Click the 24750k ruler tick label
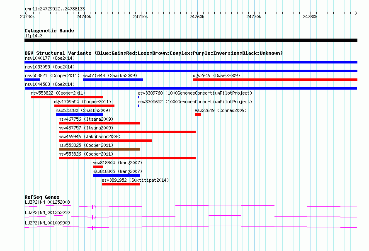This screenshot has width=369, height=251. 141,17
